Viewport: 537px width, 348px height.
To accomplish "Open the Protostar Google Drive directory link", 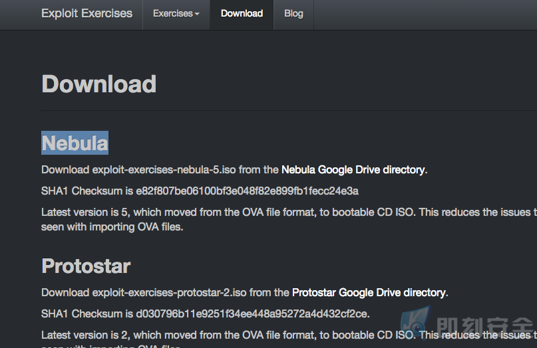I will pos(369,293).
